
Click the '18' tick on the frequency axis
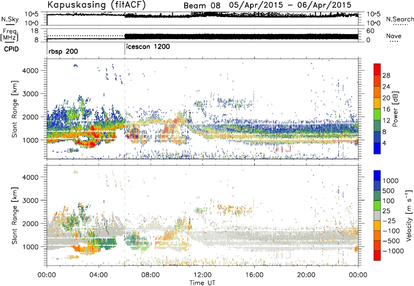[34, 31]
